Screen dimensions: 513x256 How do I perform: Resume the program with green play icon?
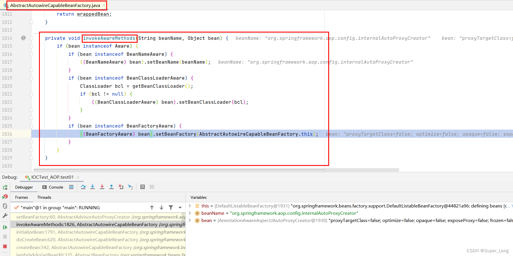[x=5, y=227]
